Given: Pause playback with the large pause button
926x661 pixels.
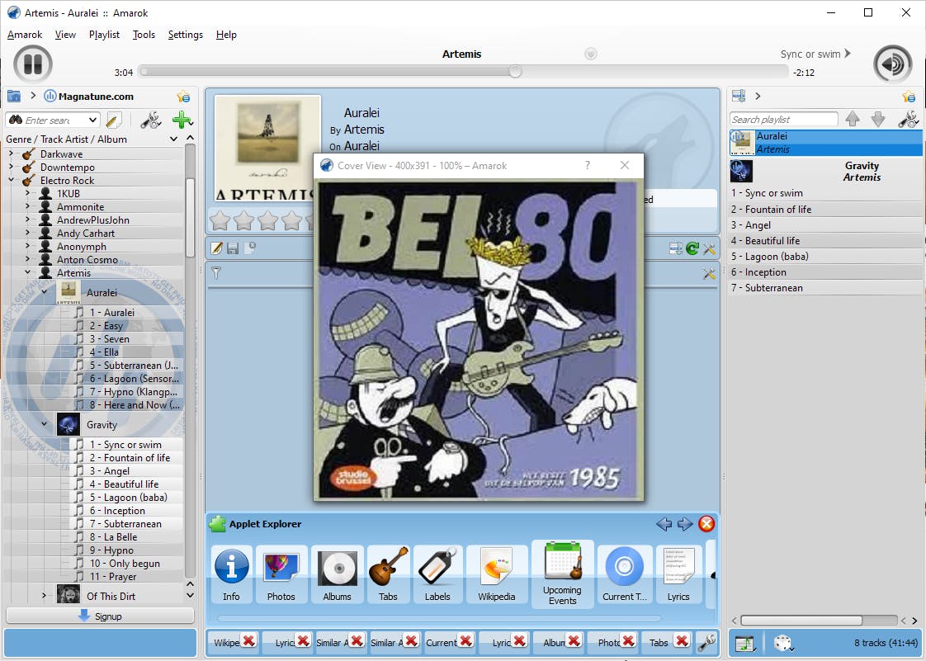Looking at the screenshot, I should 33,64.
